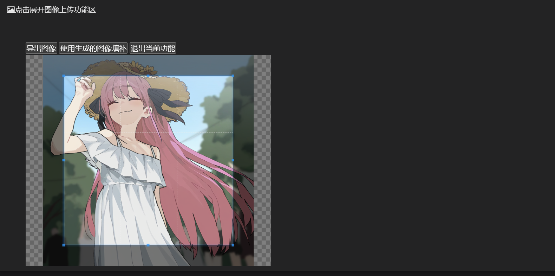
Task: Click the top-left crop handle
Action: coord(64,76)
